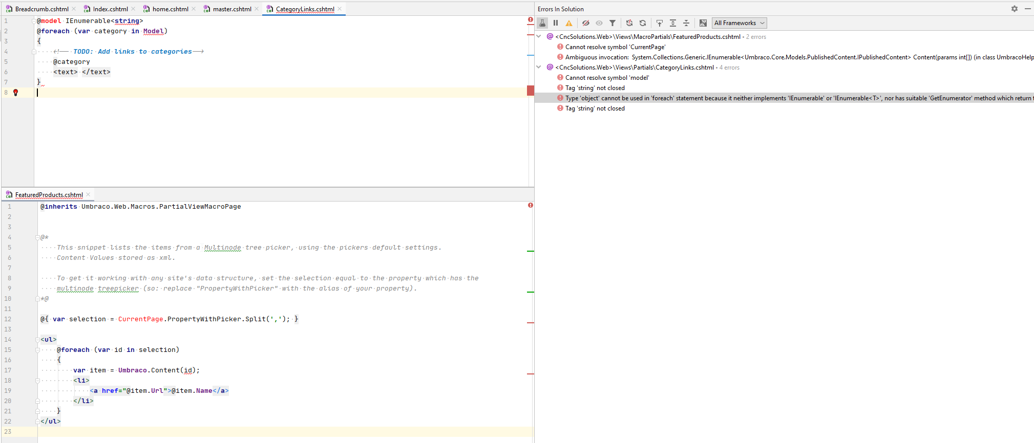Select error Cannot resolve symbol 'CurrentPage'
This screenshot has height=443, width=1034.
[615, 47]
